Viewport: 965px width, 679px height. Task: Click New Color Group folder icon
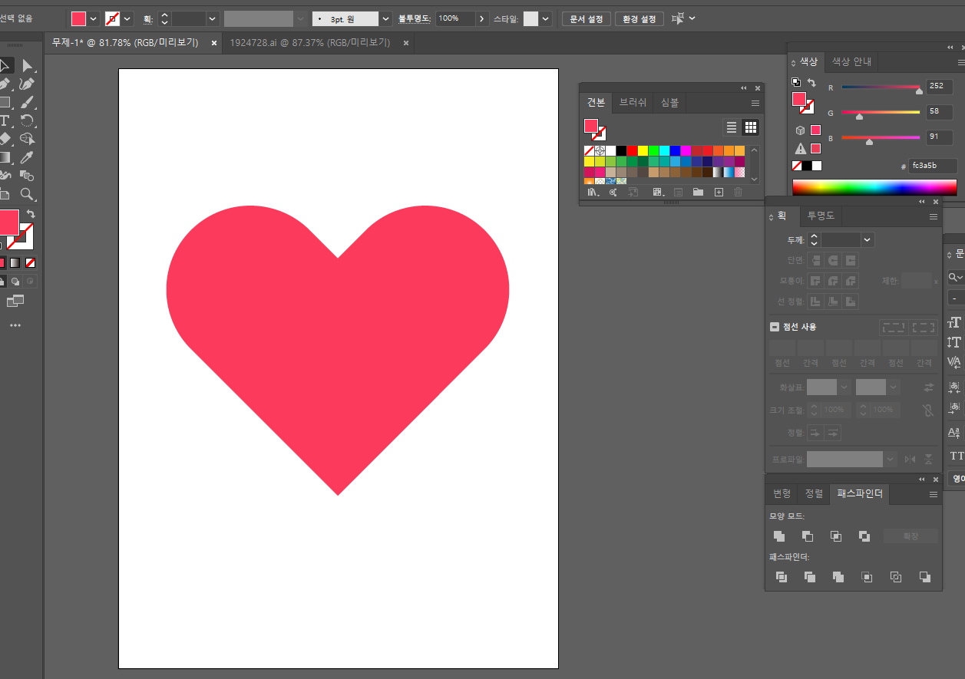(x=698, y=193)
